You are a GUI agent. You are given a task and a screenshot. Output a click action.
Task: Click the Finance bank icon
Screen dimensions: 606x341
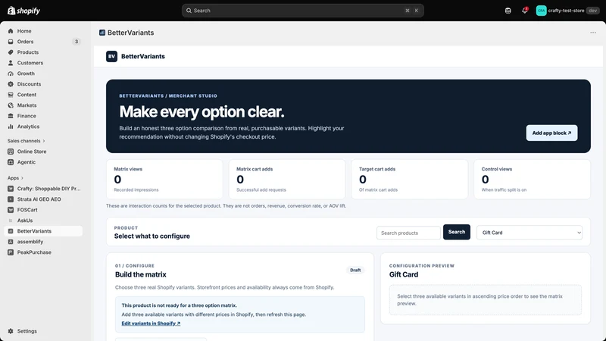(11, 116)
